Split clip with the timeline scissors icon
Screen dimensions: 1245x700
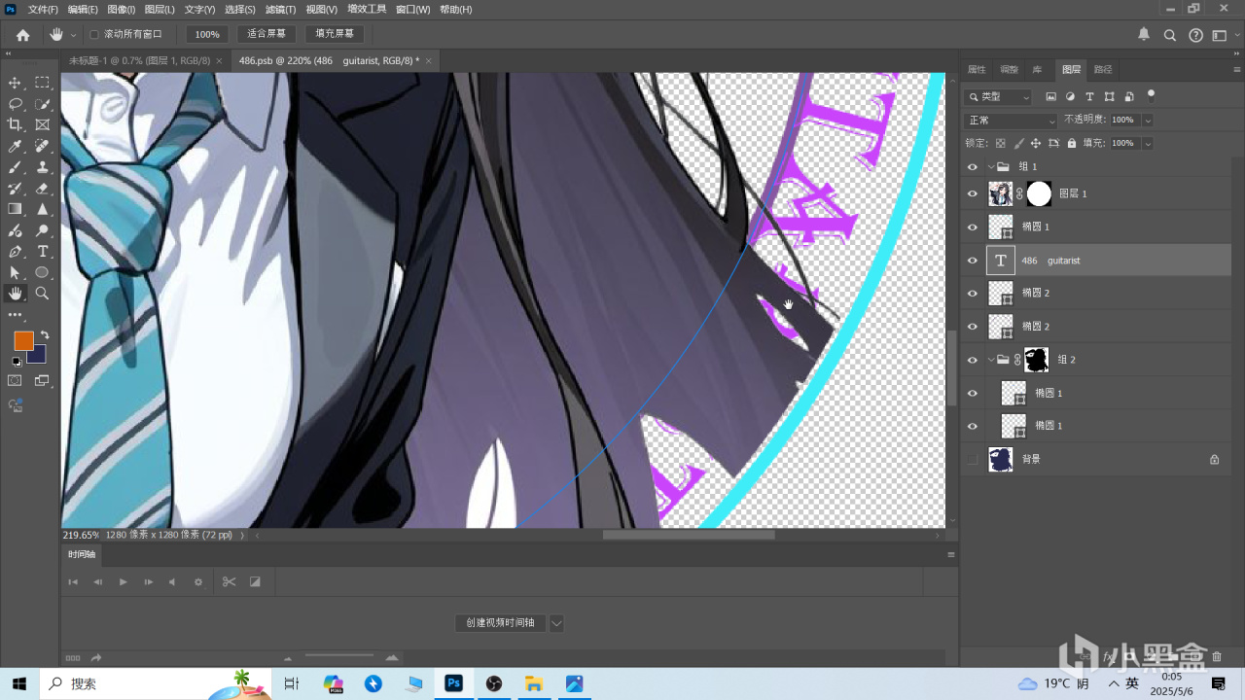coord(229,581)
